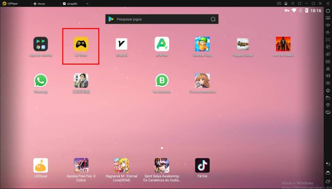Open the shared folder sidebar icon
Screen dimensions: 332x189
point(328,97)
